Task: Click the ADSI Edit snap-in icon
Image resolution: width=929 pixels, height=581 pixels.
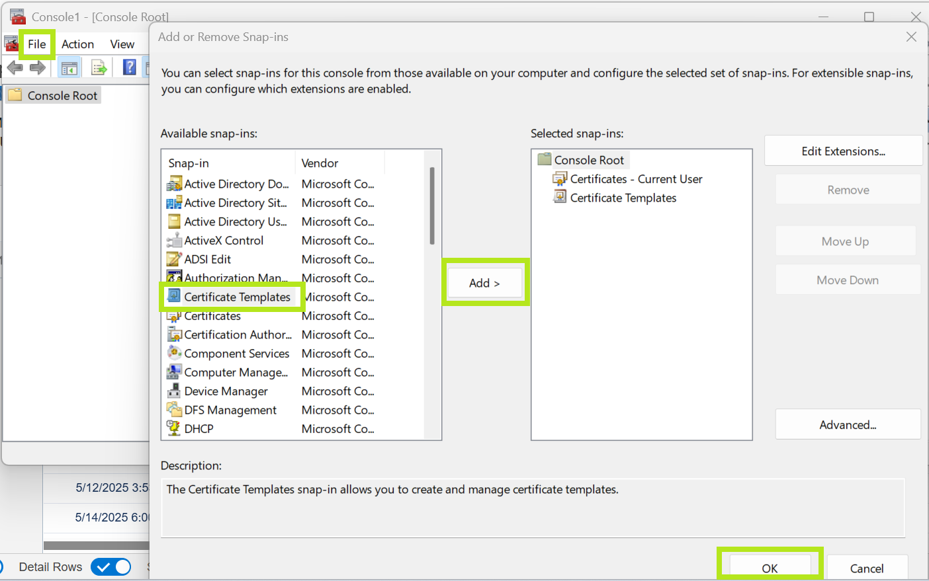Action: coord(174,259)
